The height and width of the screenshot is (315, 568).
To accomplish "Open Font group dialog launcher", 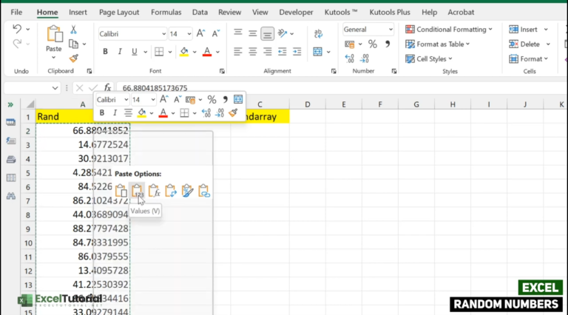I will 222,71.
